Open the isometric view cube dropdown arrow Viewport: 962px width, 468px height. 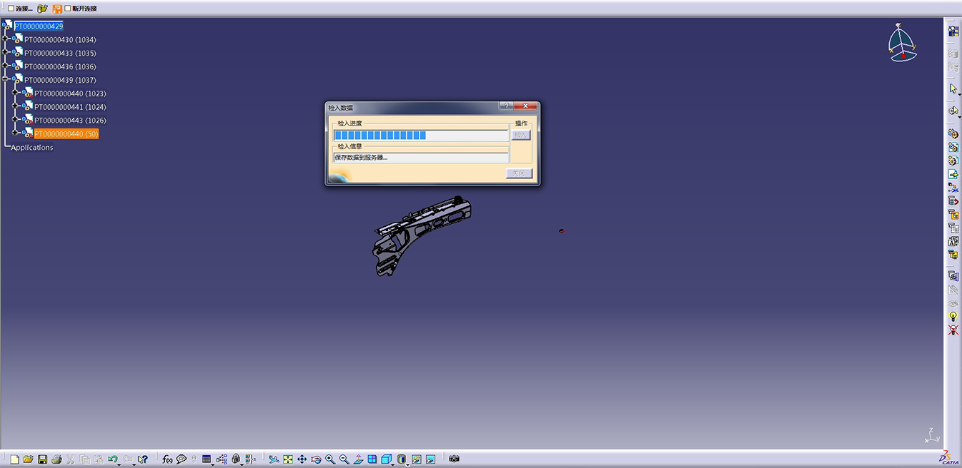(393, 464)
